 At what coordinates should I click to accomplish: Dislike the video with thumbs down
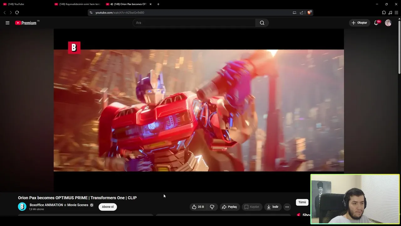coord(212,207)
